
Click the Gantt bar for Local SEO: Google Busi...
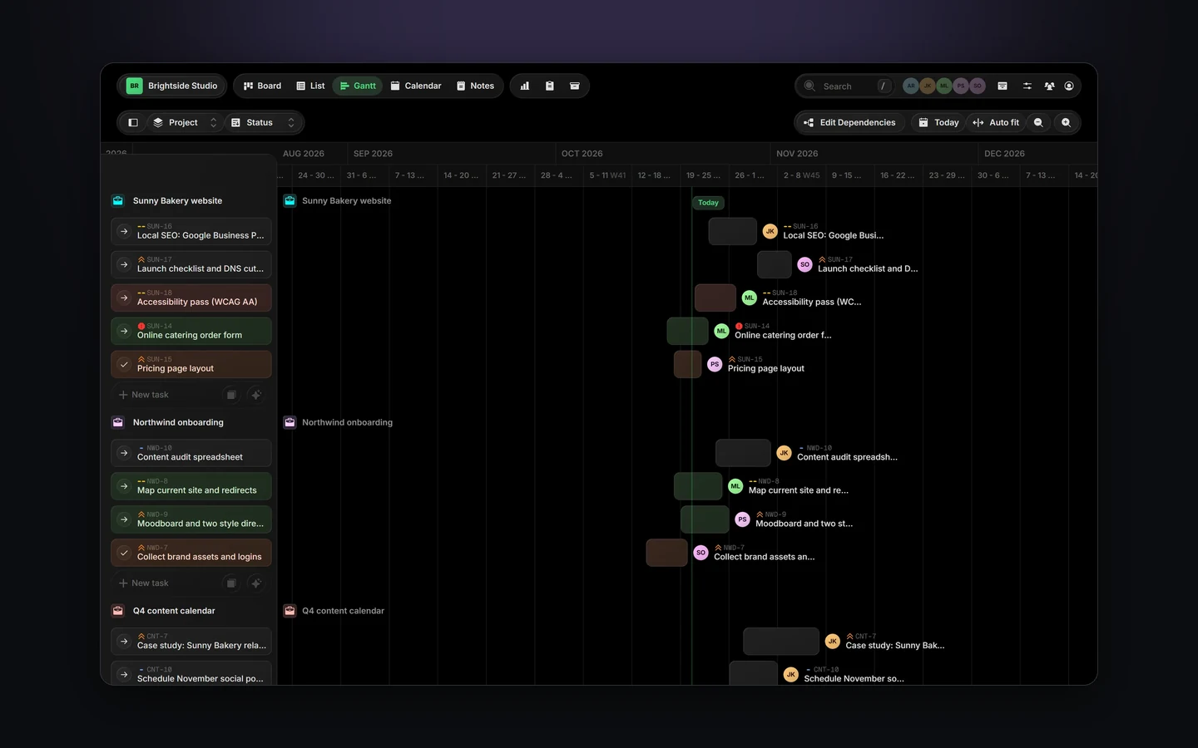(x=733, y=231)
